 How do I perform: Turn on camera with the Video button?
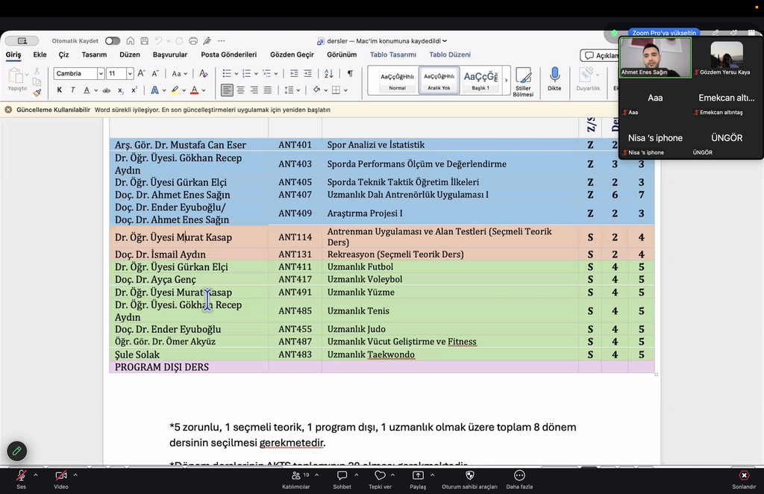(x=61, y=479)
